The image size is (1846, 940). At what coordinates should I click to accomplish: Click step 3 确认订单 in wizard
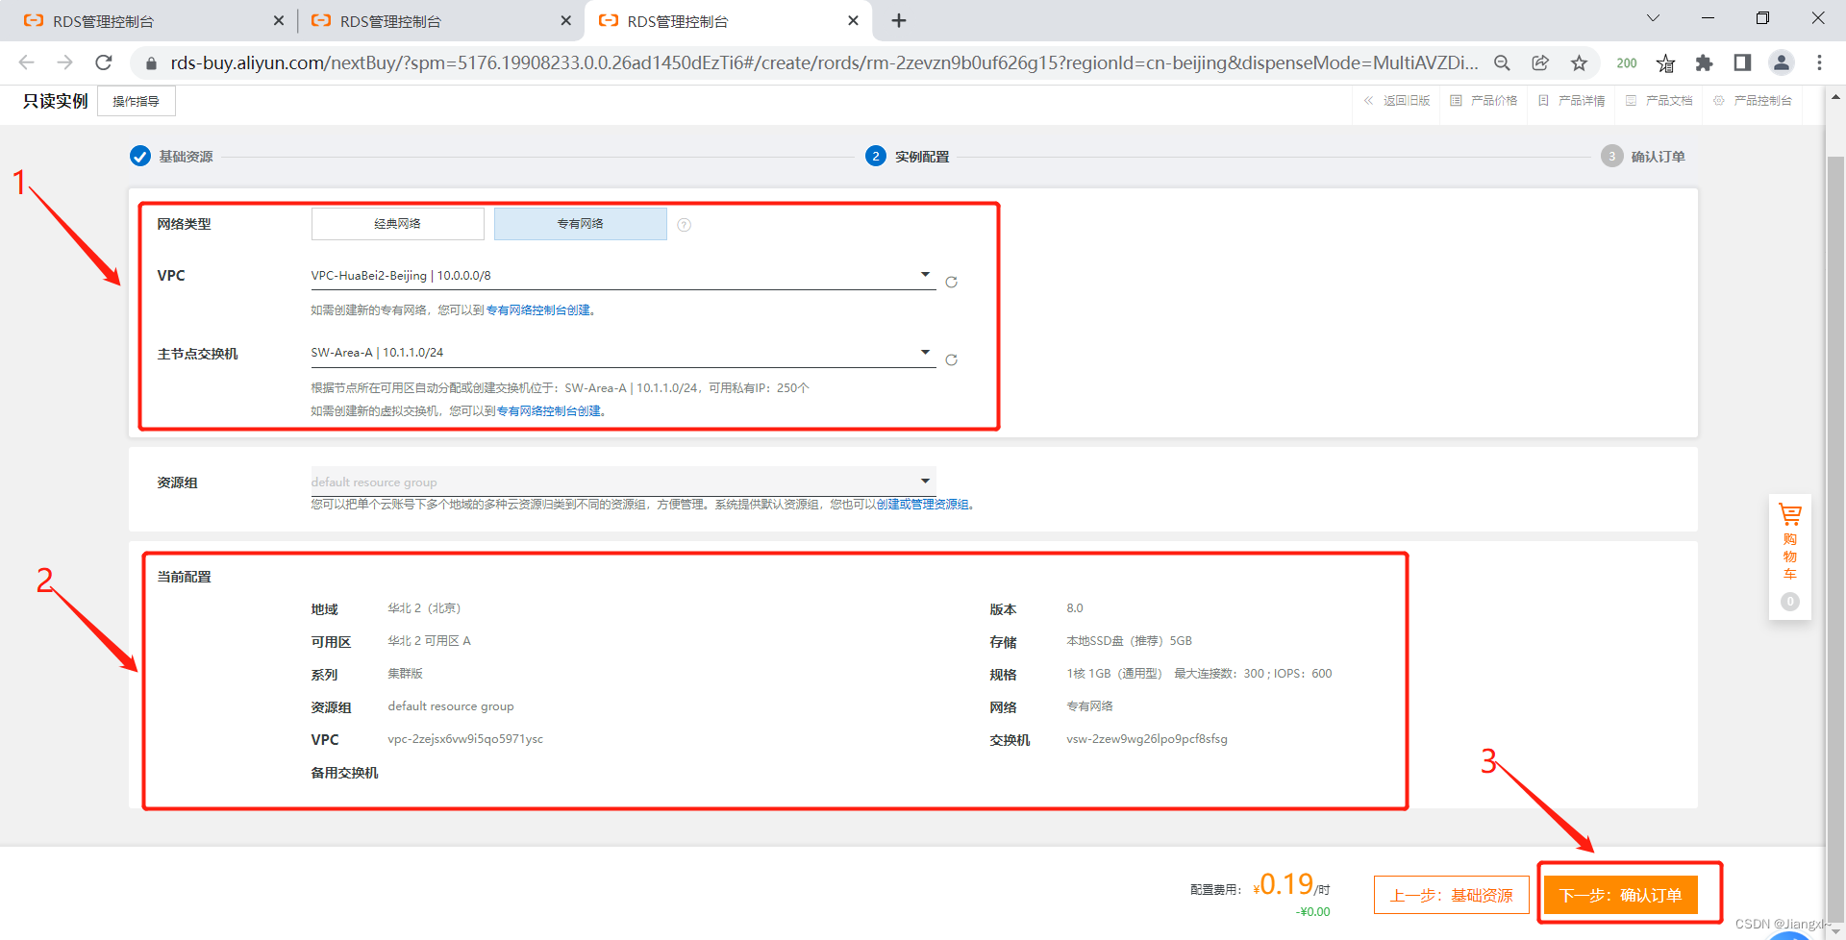[x=1643, y=157]
